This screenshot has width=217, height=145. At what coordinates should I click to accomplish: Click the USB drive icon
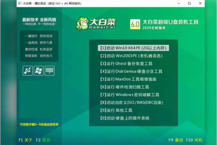pyautogui.click(x=28, y=71)
